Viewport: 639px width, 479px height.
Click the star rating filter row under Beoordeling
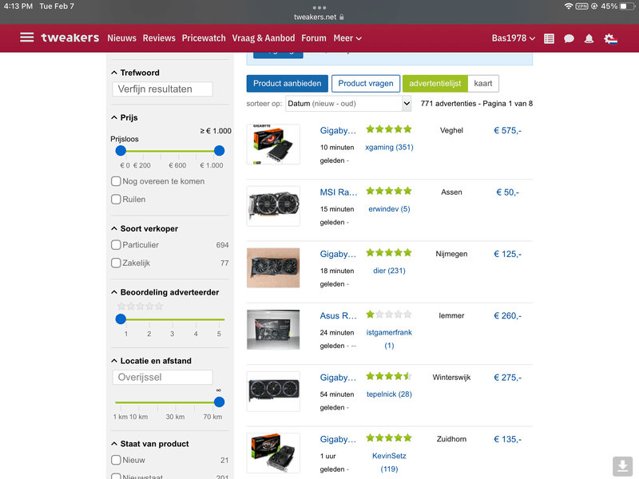(141, 306)
